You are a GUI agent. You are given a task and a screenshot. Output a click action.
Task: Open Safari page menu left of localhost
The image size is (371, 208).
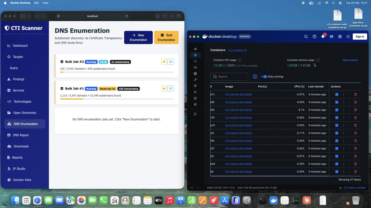pyautogui.click(x=58, y=16)
